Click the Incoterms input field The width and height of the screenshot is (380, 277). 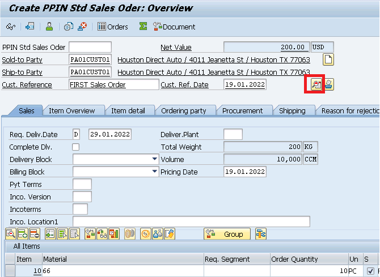80,209
